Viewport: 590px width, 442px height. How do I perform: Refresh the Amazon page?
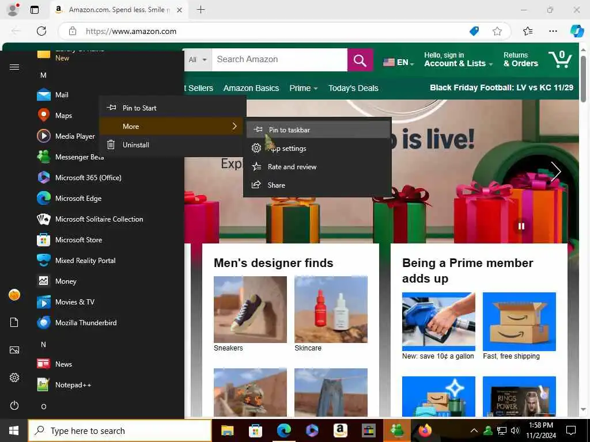tap(41, 31)
